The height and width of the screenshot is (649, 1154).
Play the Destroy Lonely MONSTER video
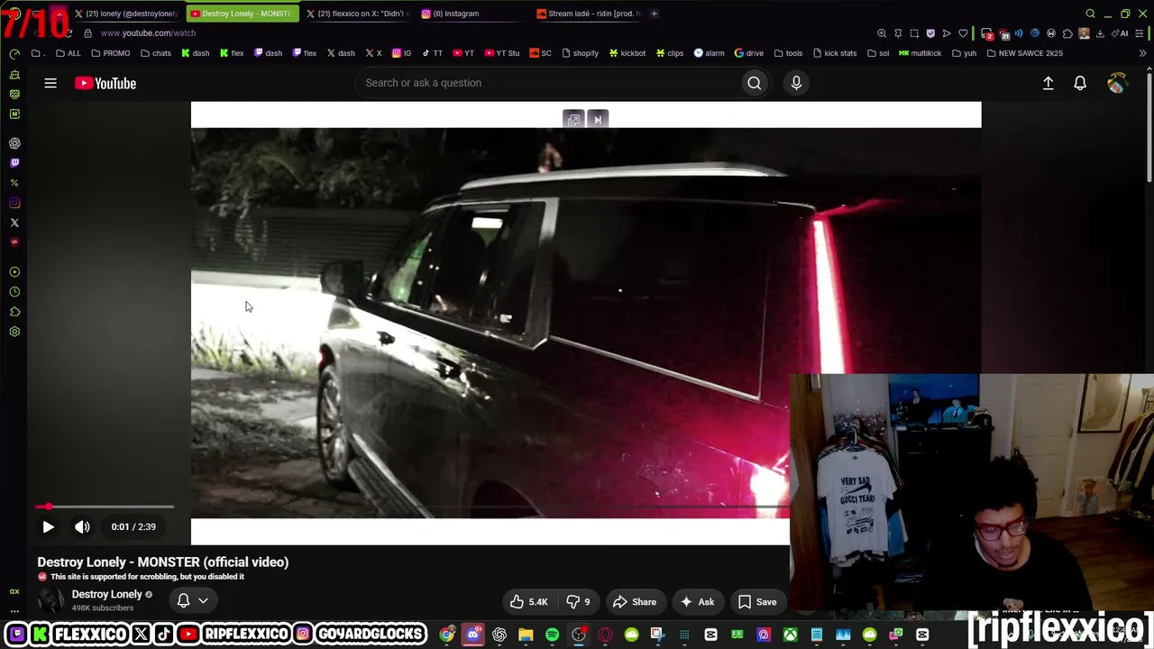[x=49, y=526]
